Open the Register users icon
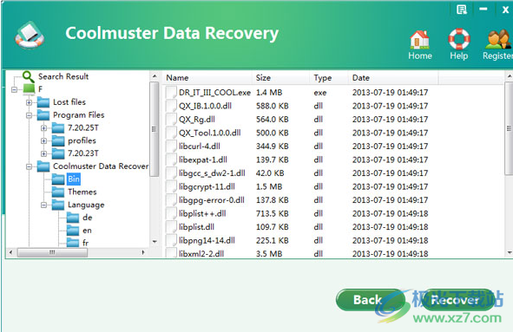 [497, 39]
